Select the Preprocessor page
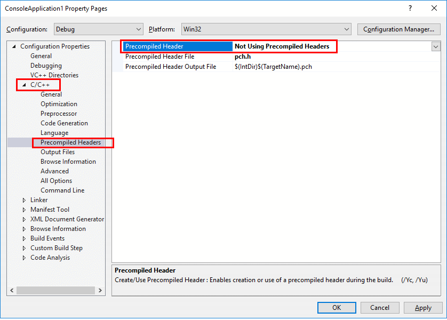 pos(59,113)
